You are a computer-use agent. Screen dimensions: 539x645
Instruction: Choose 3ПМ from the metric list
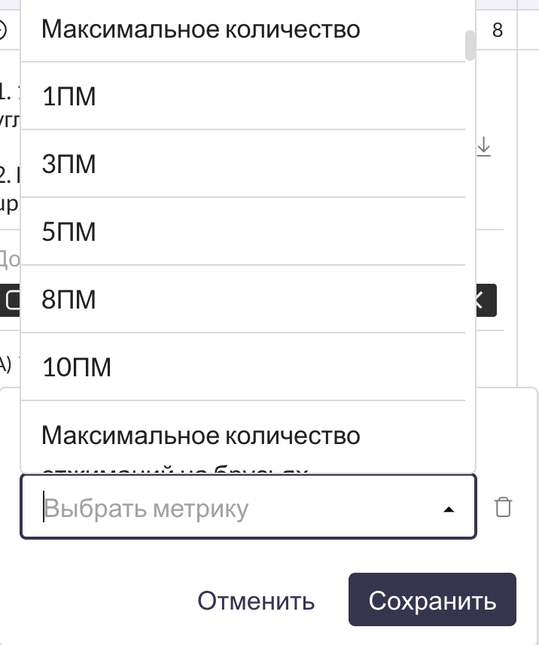point(242,164)
